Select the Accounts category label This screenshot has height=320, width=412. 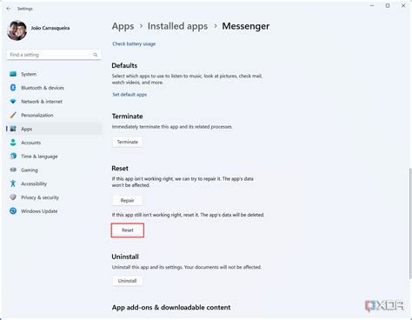30,143
